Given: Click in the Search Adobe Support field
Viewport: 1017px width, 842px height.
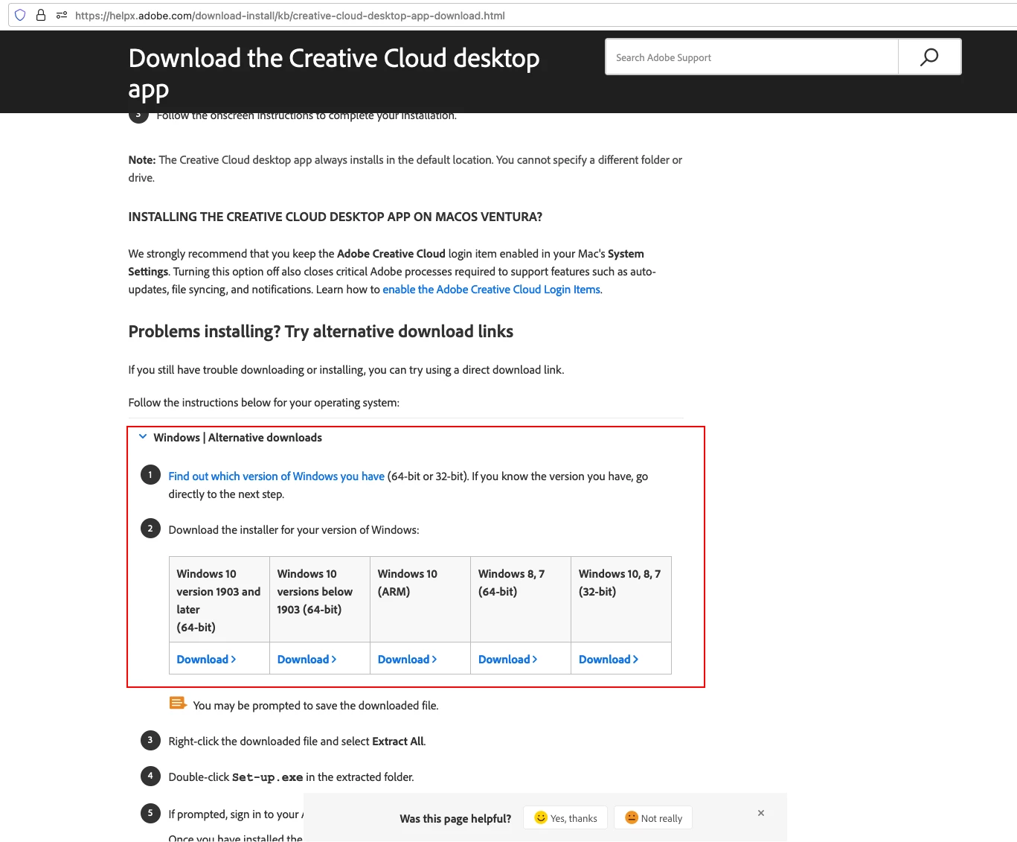Looking at the screenshot, I should click(751, 57).
